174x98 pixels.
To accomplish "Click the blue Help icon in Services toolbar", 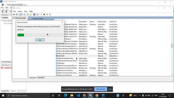I will coord(34,14).
